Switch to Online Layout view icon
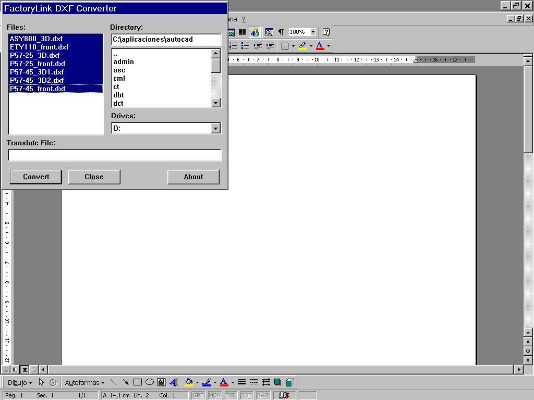The width and height of the screenshot is (534, 400). tap(15, 369)
